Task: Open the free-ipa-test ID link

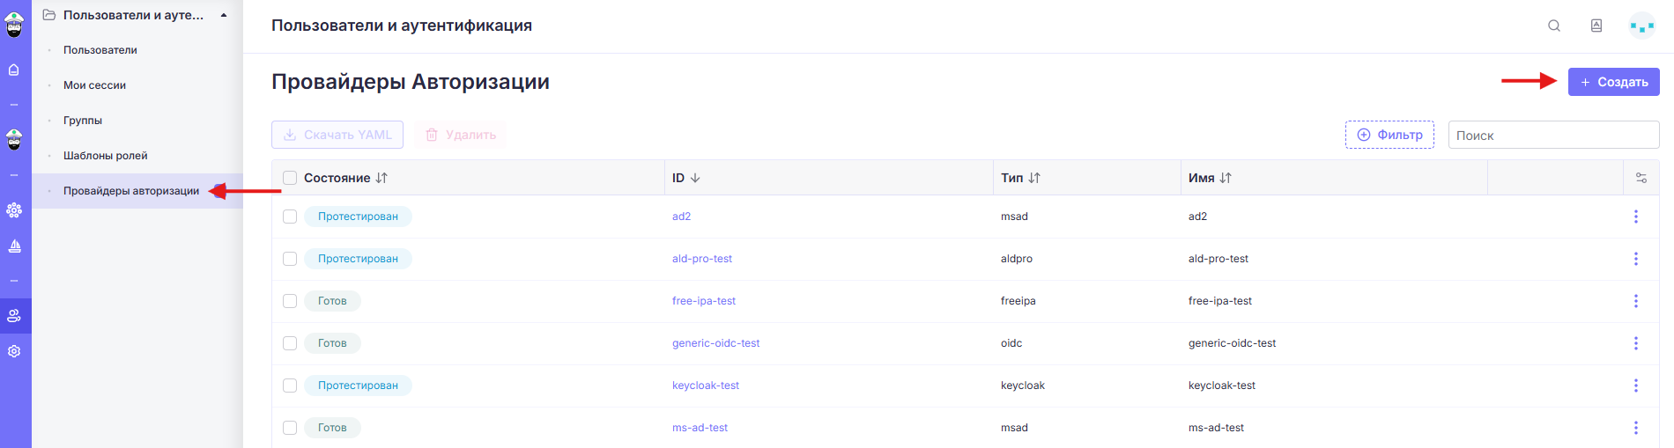Action: coord(704,301)
